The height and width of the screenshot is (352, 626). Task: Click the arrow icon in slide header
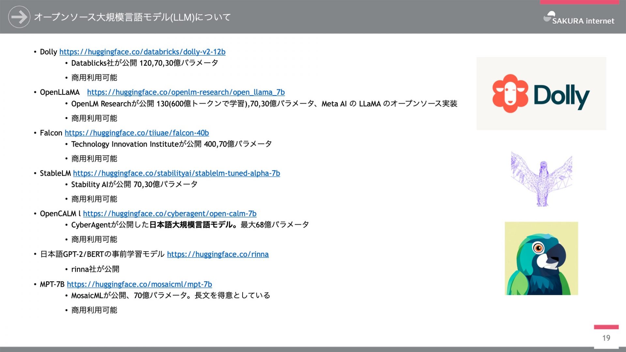[x=19, y=17]
